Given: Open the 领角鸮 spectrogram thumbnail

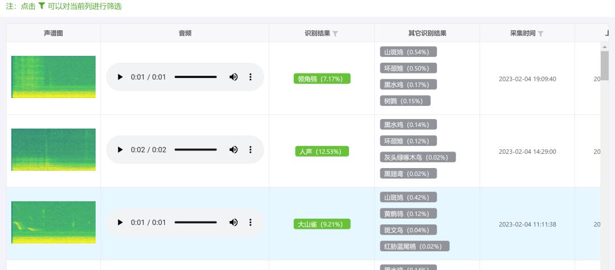Looking at the screenshot, I should pos(54,77).
